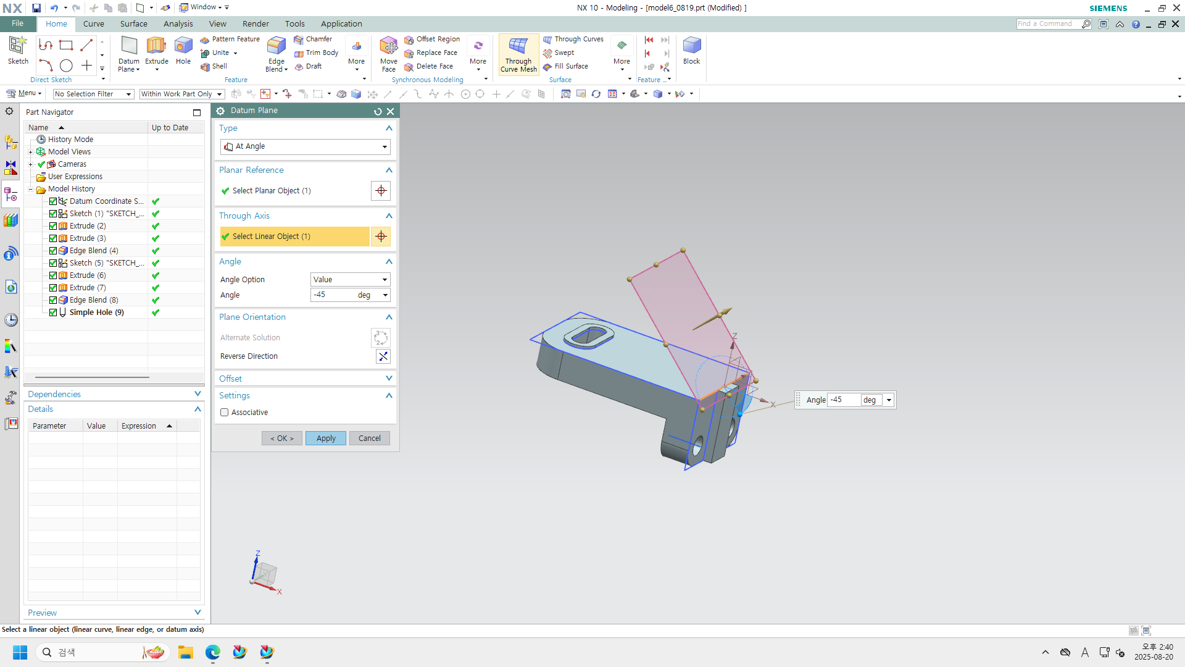The height and width of the screenshot is (667, 1185).
Task: Uncheck the Simple Hole (9) feature checkbox
Action: [53, 313]
